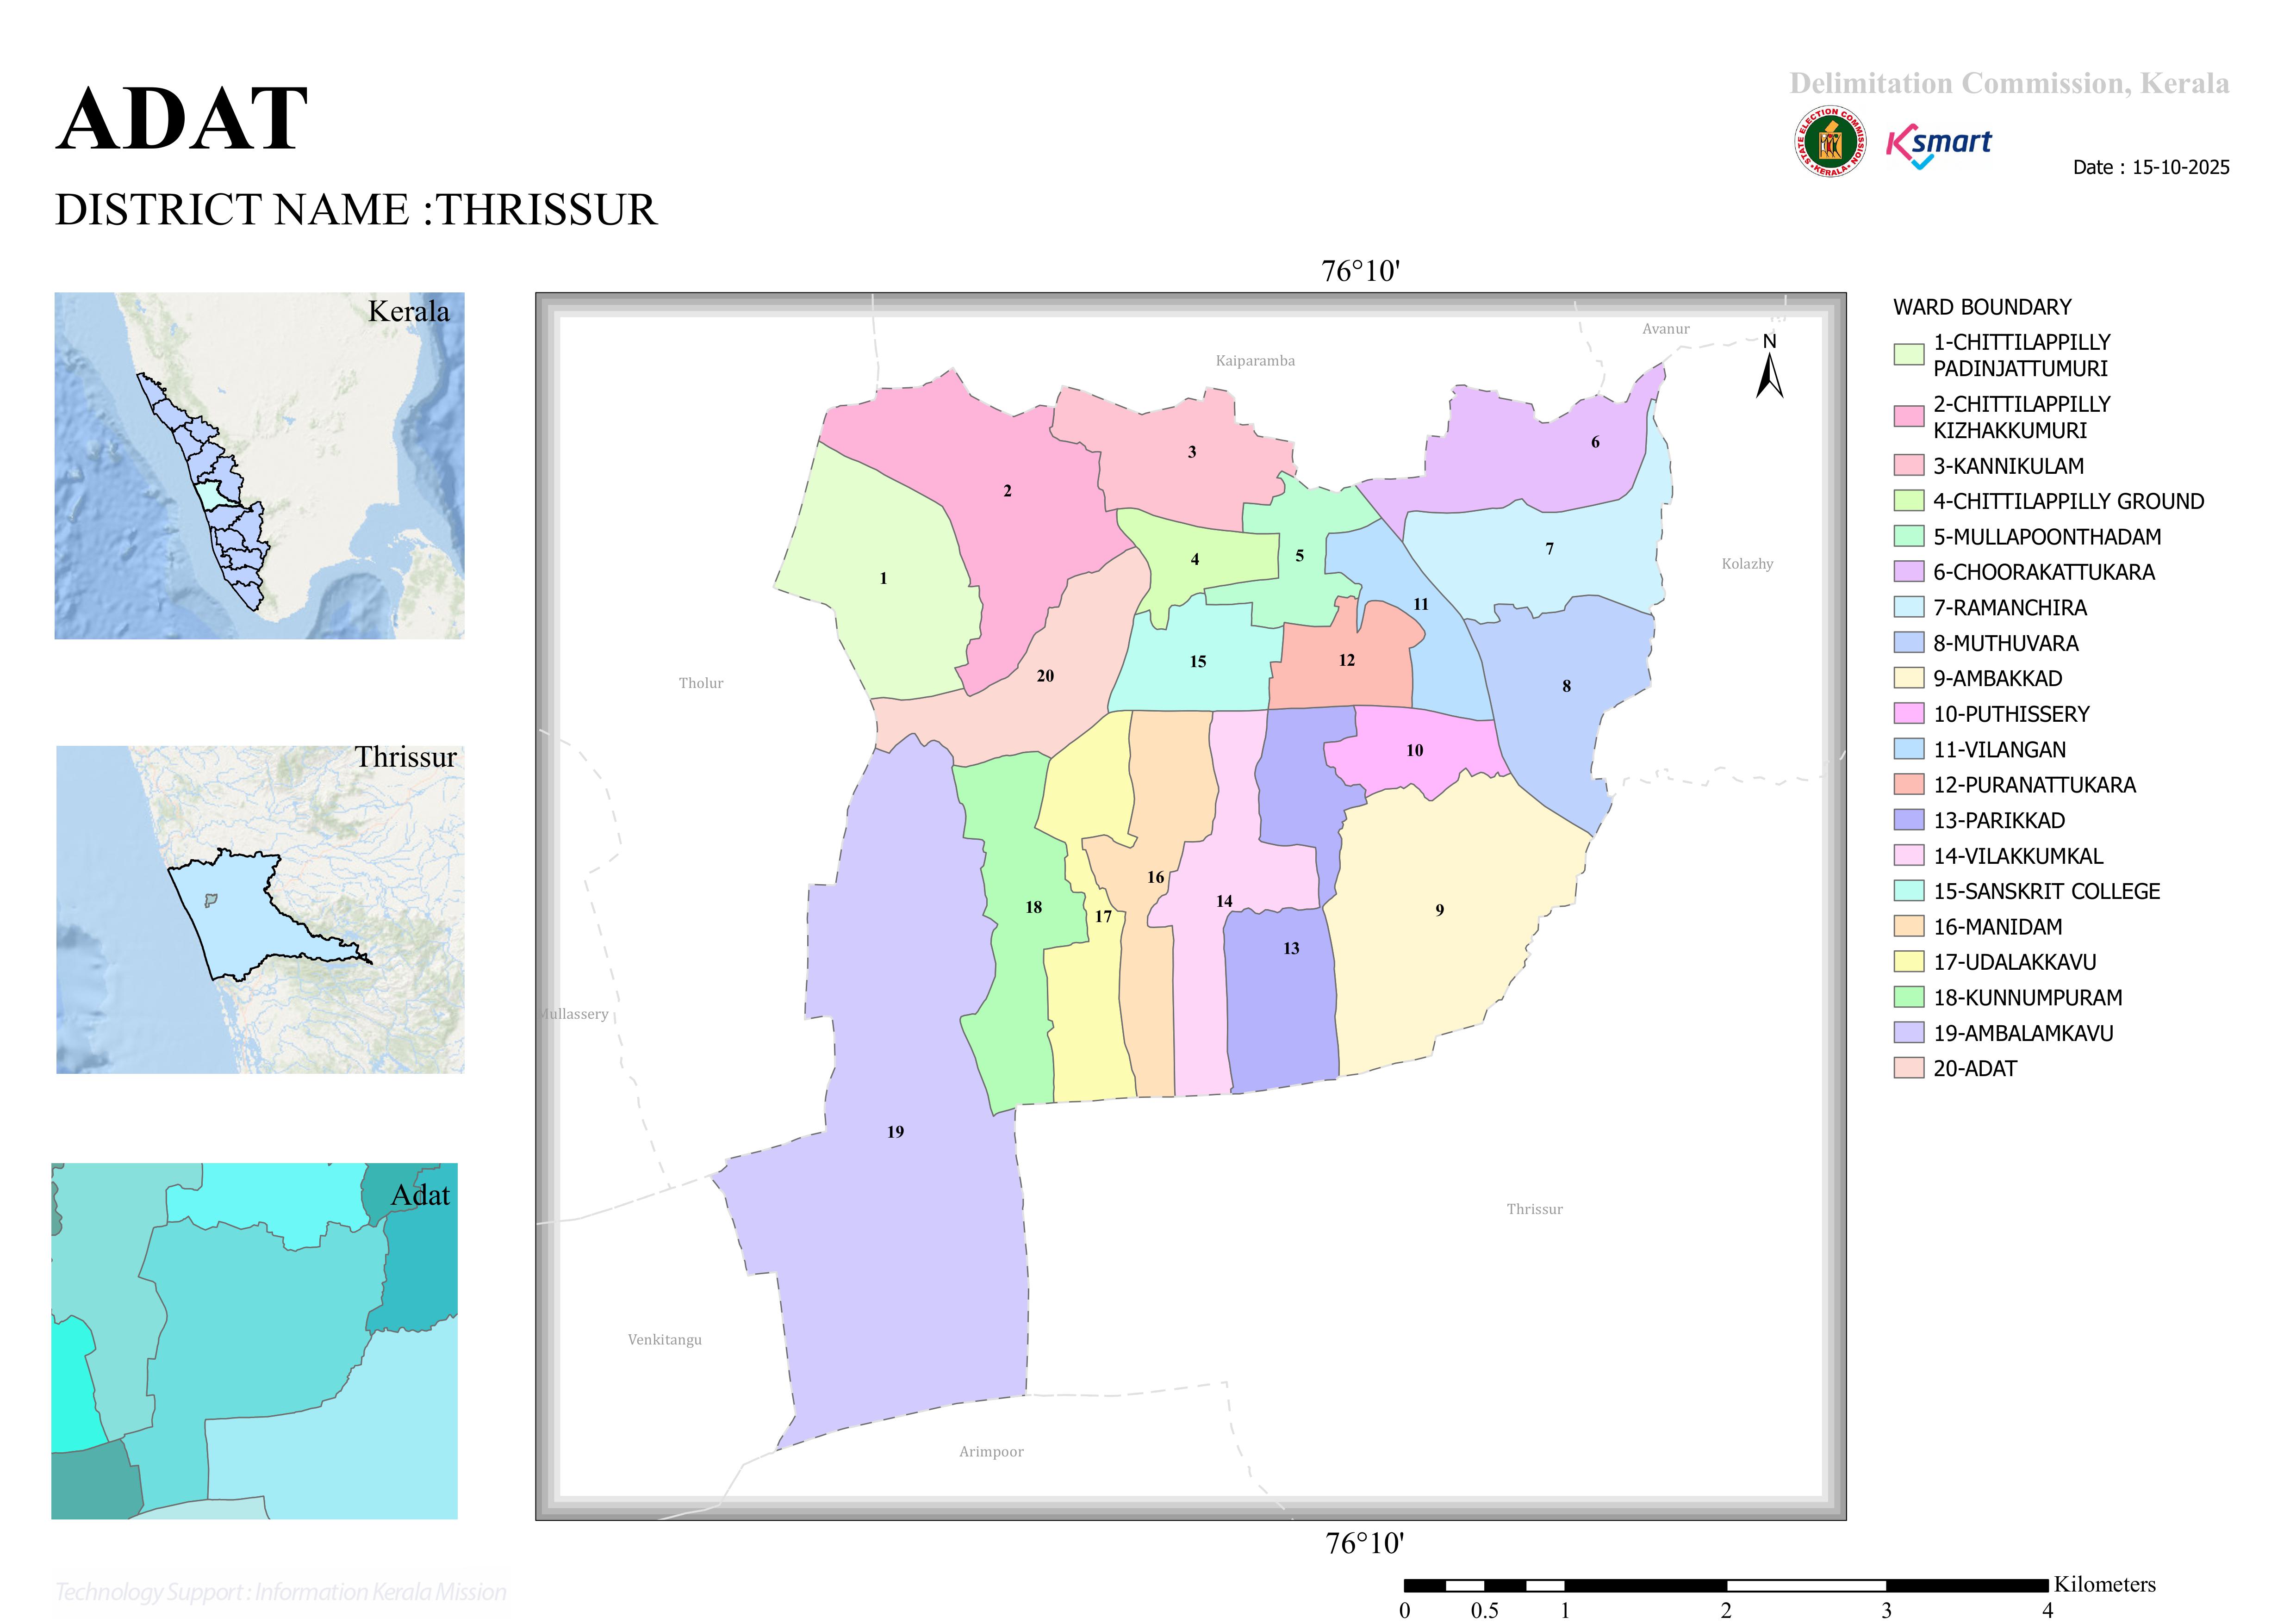Click the ADAT map title
The width and height of the screenshot is (2296, 1623).
click(182, 119)
